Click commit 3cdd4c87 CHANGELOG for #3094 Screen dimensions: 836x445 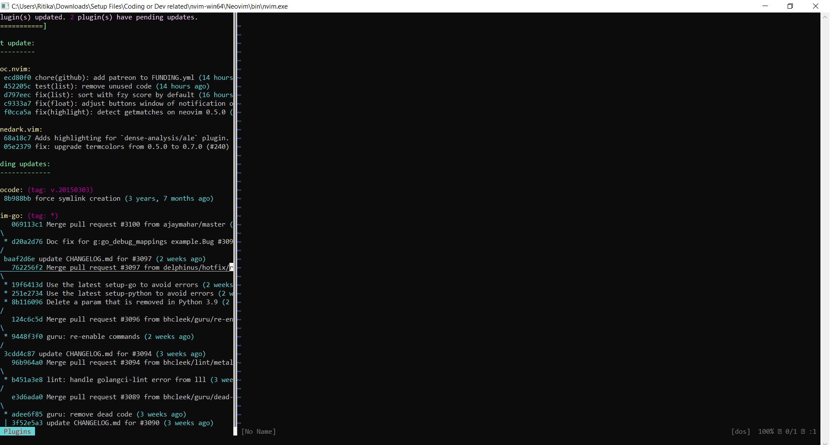pos(105,354)
